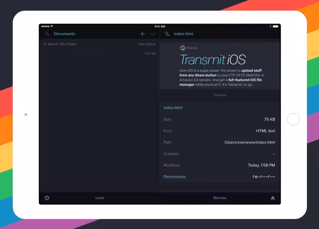Screen dimensions: 319x229
Task: Switch to the Remote tab
Action: pyautogui.click(x=220, y=198)
